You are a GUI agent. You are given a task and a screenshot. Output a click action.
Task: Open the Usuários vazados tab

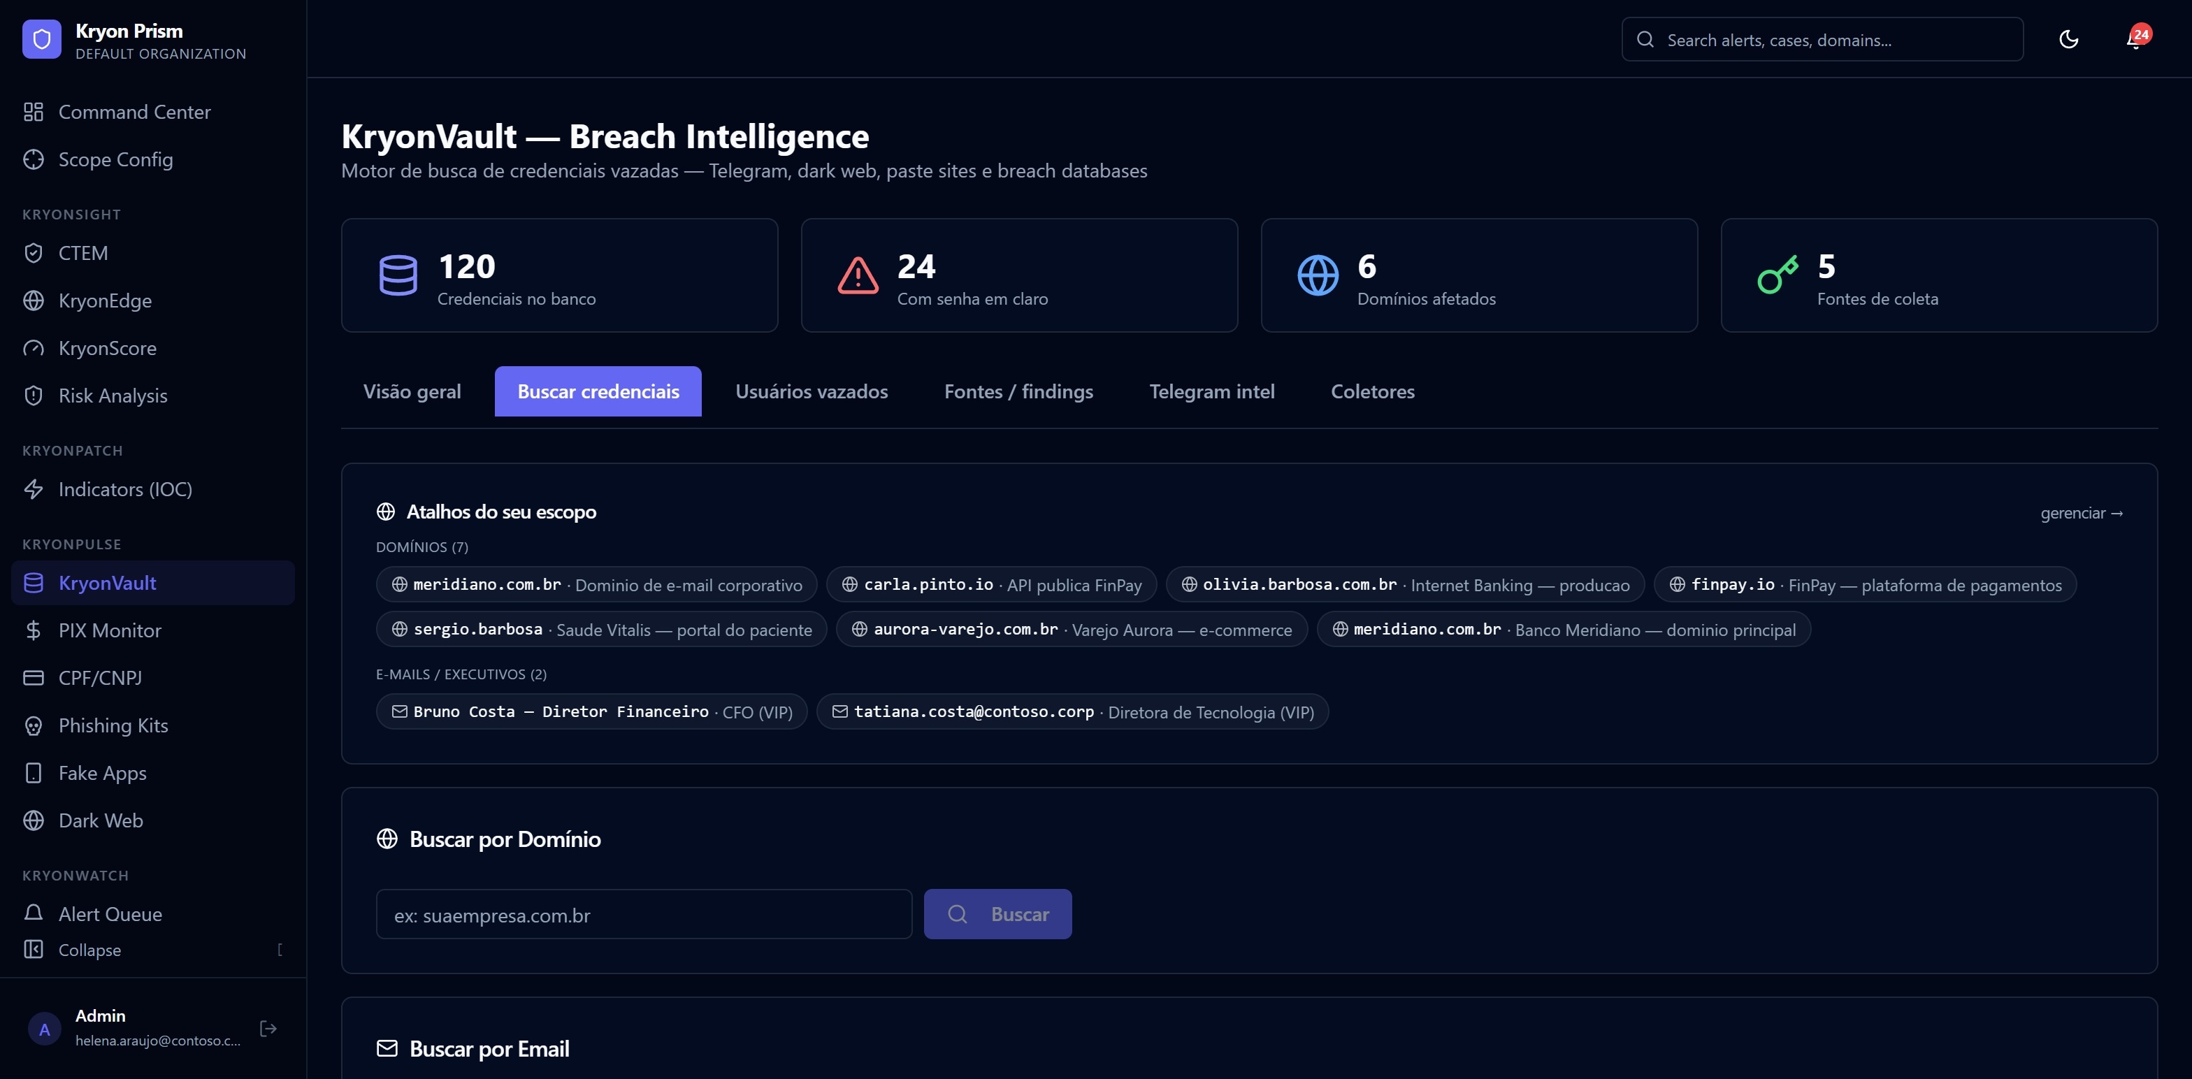(x=812, y=392)
